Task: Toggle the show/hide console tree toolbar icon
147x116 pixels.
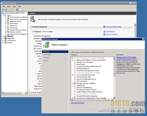Action: pos(13,10)
